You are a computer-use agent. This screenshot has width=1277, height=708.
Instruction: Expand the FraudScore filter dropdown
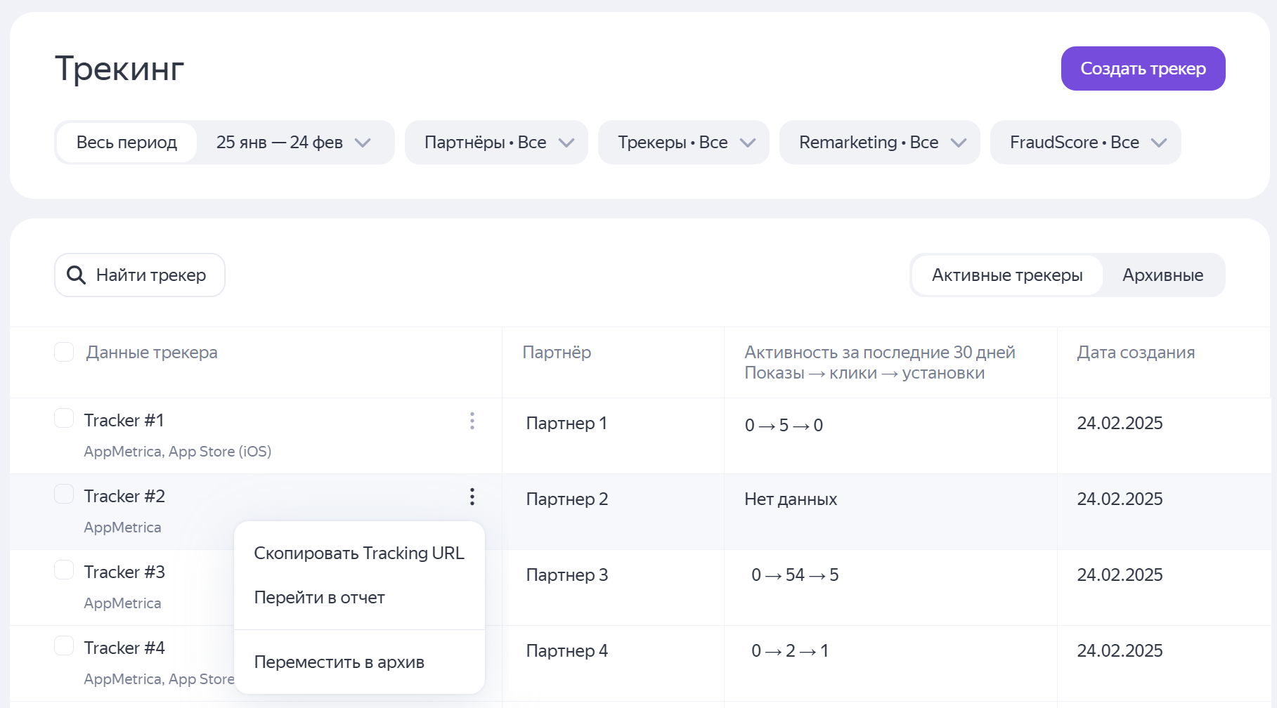point(1085,143)
